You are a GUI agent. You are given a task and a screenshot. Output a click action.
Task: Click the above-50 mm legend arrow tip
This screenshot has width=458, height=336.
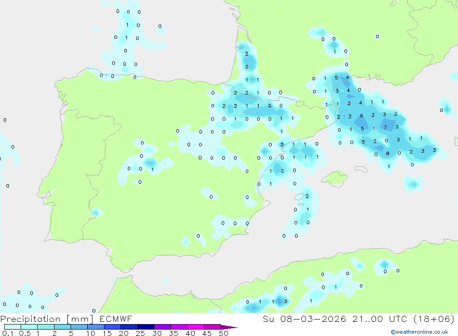229,327
